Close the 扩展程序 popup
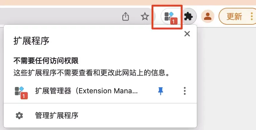The width and height of the screenshot is (256, 130). [187, 34]
